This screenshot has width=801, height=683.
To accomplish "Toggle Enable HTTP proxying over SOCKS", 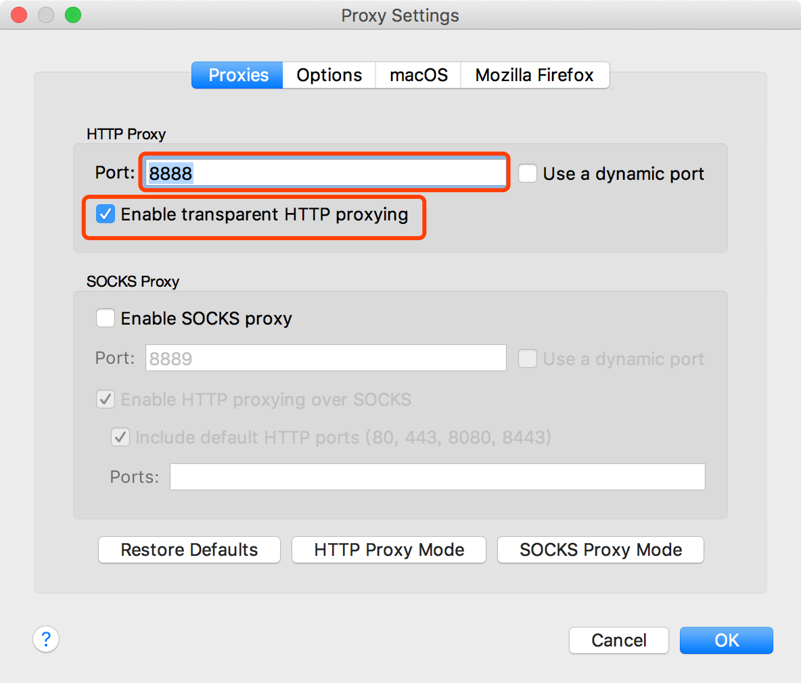I will [106, 400].
